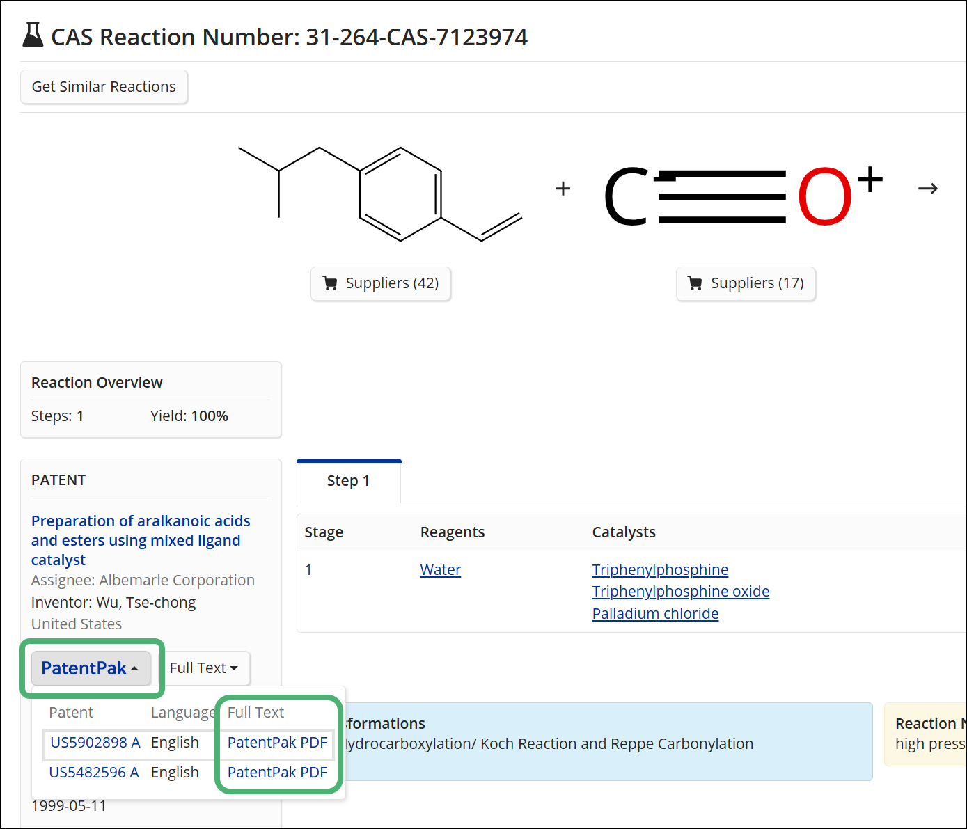This screenshot has width=967, height=829.
Task: Open Suppliers (42) for the styrene reactant
Action: pyautogui.click(x=381, y=283)
